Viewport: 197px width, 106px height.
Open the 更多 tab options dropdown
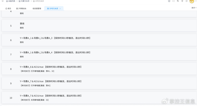point(194,8)
